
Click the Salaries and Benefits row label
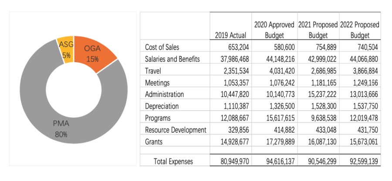[172, 59]
